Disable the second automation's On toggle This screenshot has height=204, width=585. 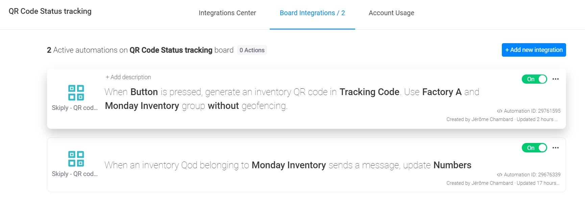pyautogui.click(x=534, y=148)
